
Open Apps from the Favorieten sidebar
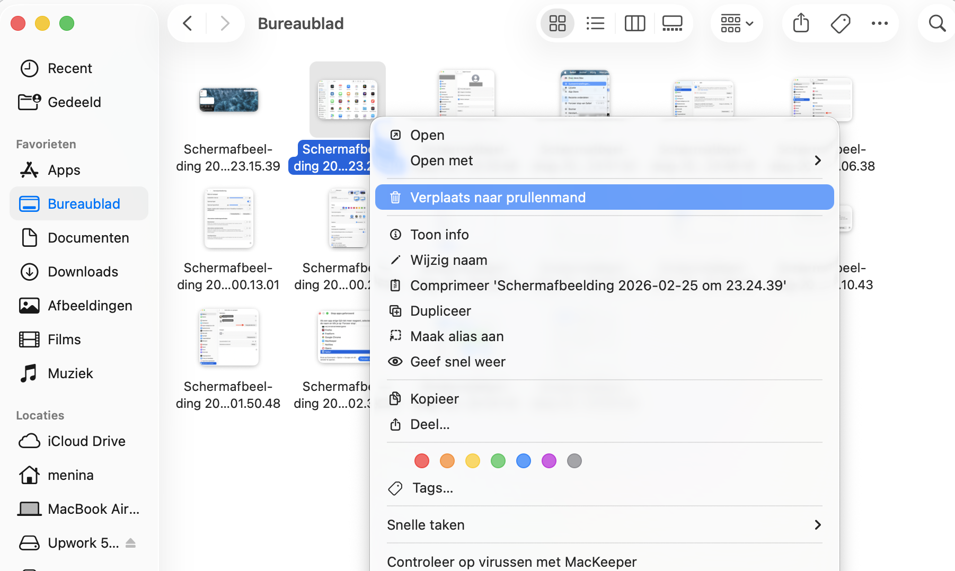coord(64,170)
